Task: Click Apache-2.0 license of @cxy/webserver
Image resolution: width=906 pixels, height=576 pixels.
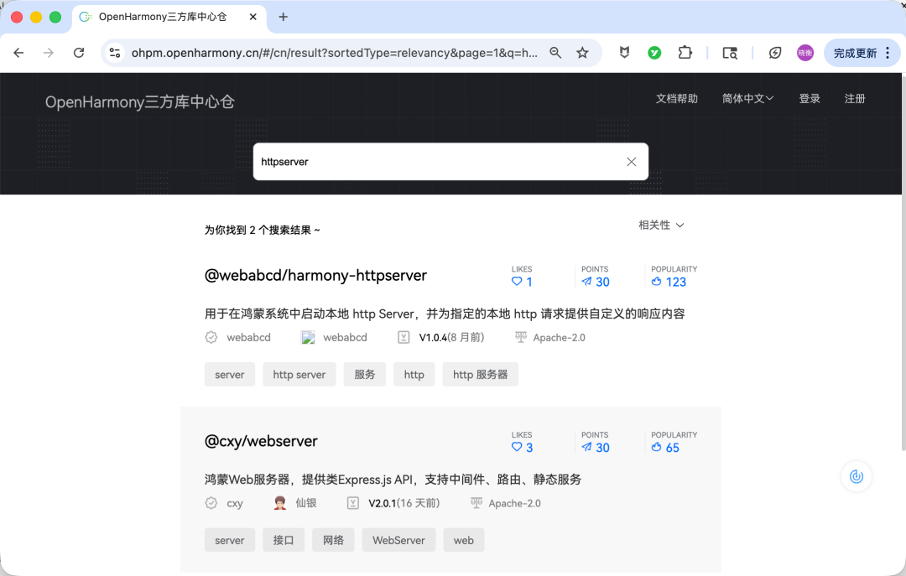Action: tap(514, 503)
